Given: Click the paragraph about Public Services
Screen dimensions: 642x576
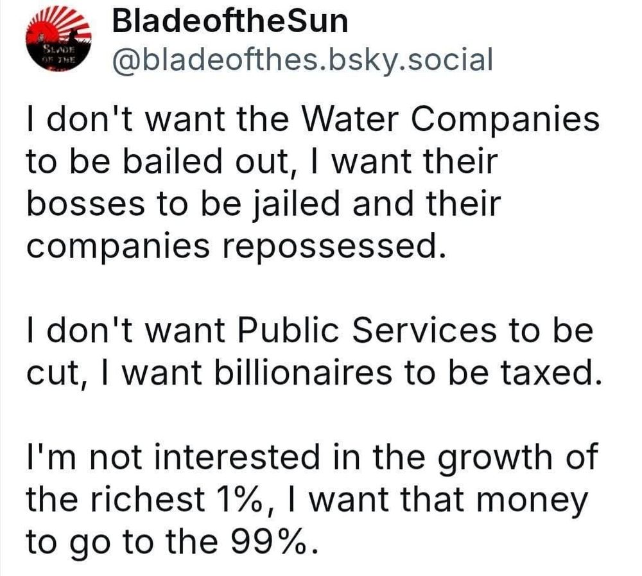Looking at the screenshot, I should (314, 351).
